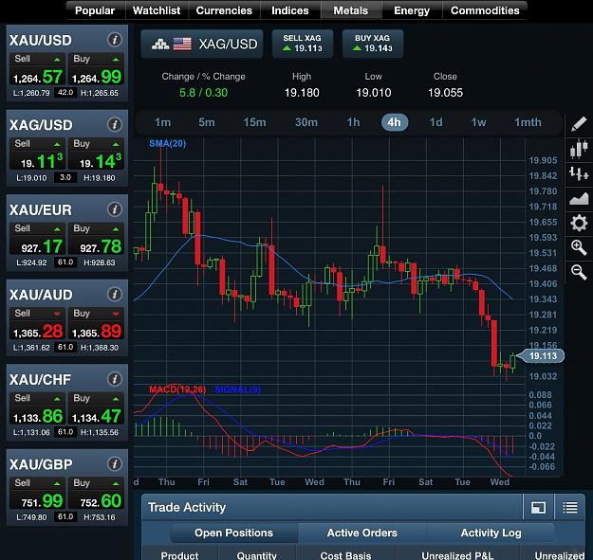This screenshot has width=593, height=560.
Task: Set chart timeframe to 1w
Action: pos(478,122)
